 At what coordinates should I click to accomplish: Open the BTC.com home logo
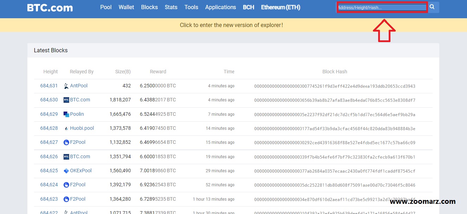click(50, 7)
